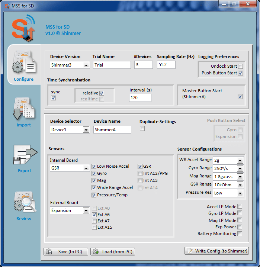
Task: Enable Battery Monitoring checkbox
Action: 240,234
